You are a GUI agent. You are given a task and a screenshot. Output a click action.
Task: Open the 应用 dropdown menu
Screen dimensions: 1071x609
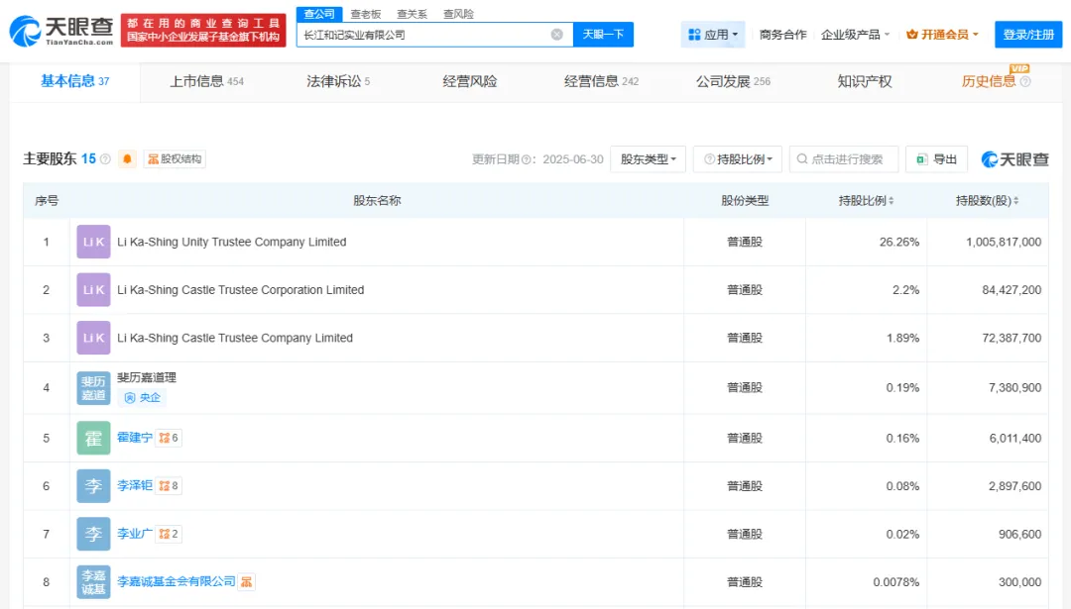click(x=712, y=34)
